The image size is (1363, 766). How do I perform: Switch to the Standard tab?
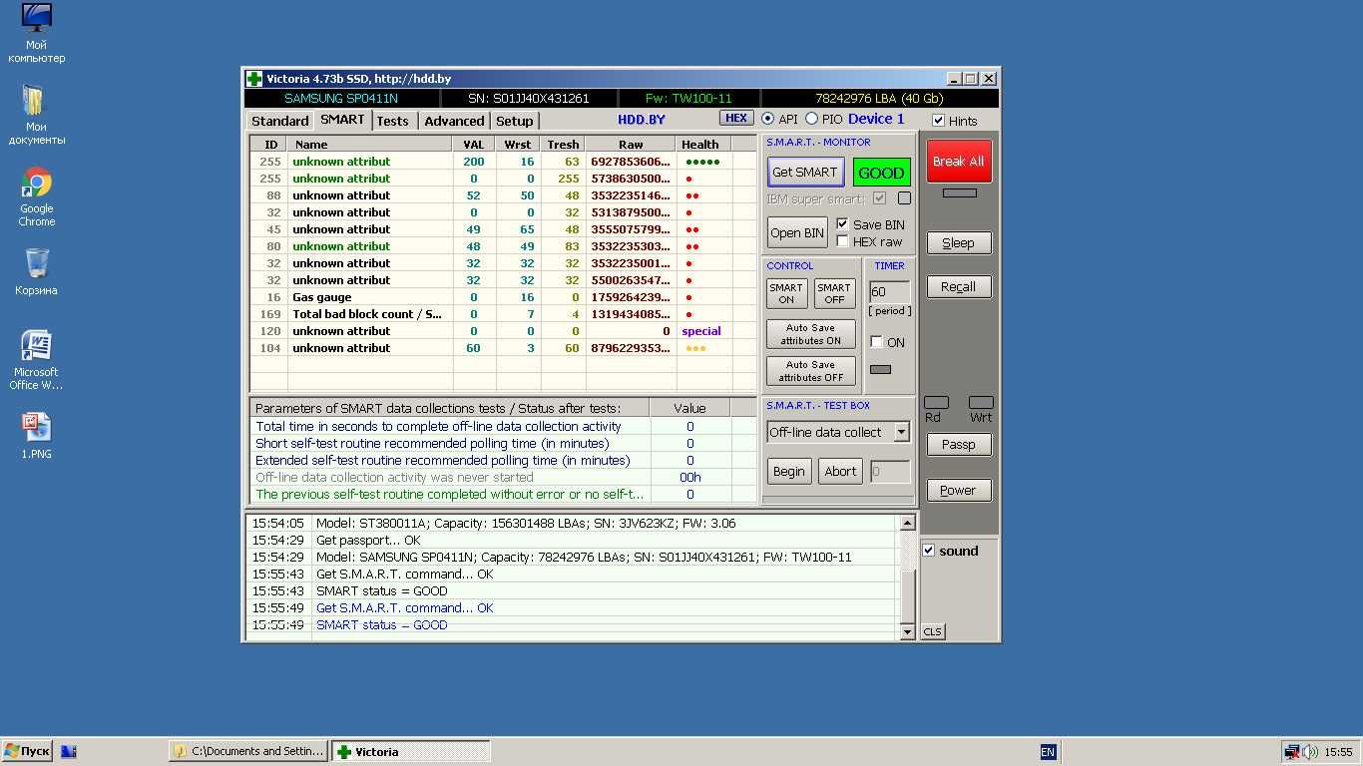pos(279,121)
